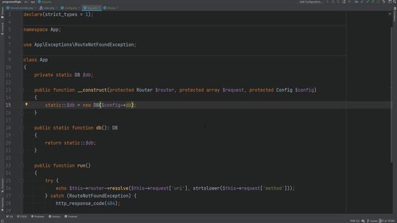Open the Git tool window
Viewport: 397px width, 223px height.
pyautogui.click(x=10, y=216)
